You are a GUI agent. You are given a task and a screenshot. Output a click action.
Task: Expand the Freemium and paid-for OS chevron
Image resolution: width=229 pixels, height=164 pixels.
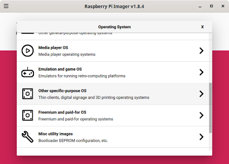click(x=201, y=115)
